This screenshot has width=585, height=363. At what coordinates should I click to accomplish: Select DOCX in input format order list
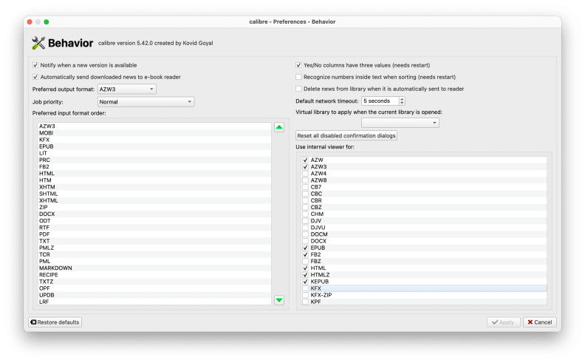pos(154,214)
